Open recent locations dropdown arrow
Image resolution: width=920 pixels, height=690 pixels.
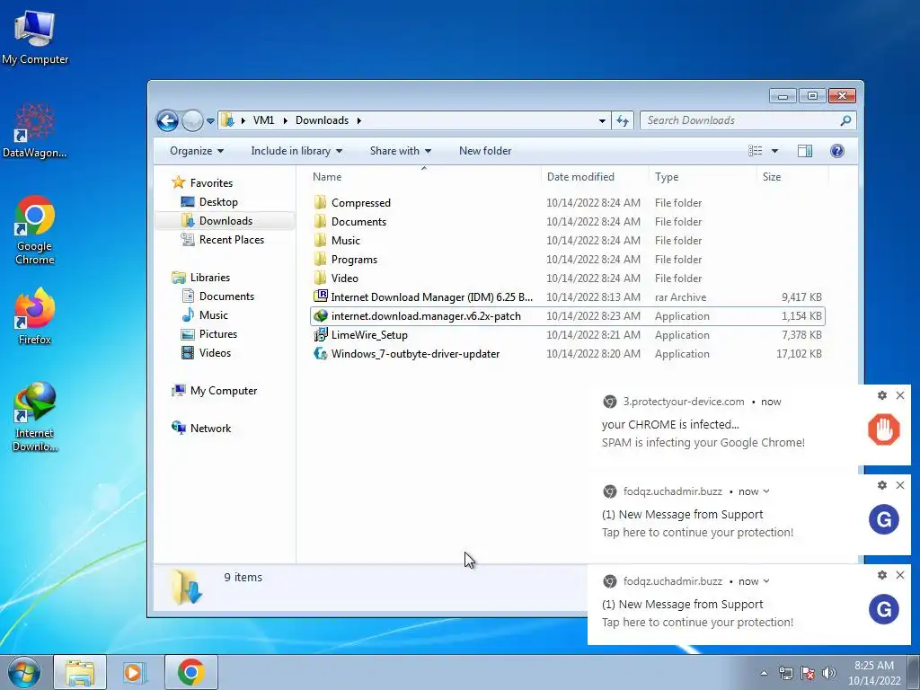210,121
